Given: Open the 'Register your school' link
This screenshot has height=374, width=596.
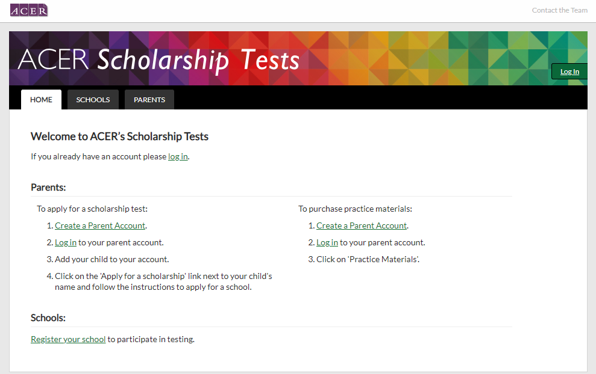Looking at the screenshot, I should 68,340.
